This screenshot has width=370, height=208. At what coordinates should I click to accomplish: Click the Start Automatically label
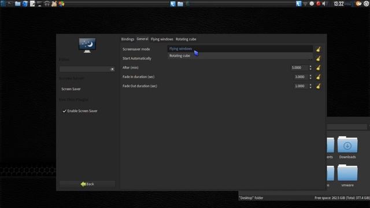137,58
